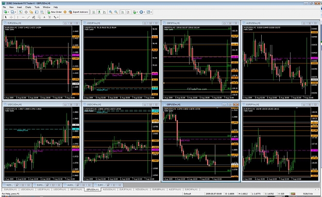Switch to the USDJPYm,H1 bottom tab
Viewport: 322px width, 197px height.
click(44, 189)
